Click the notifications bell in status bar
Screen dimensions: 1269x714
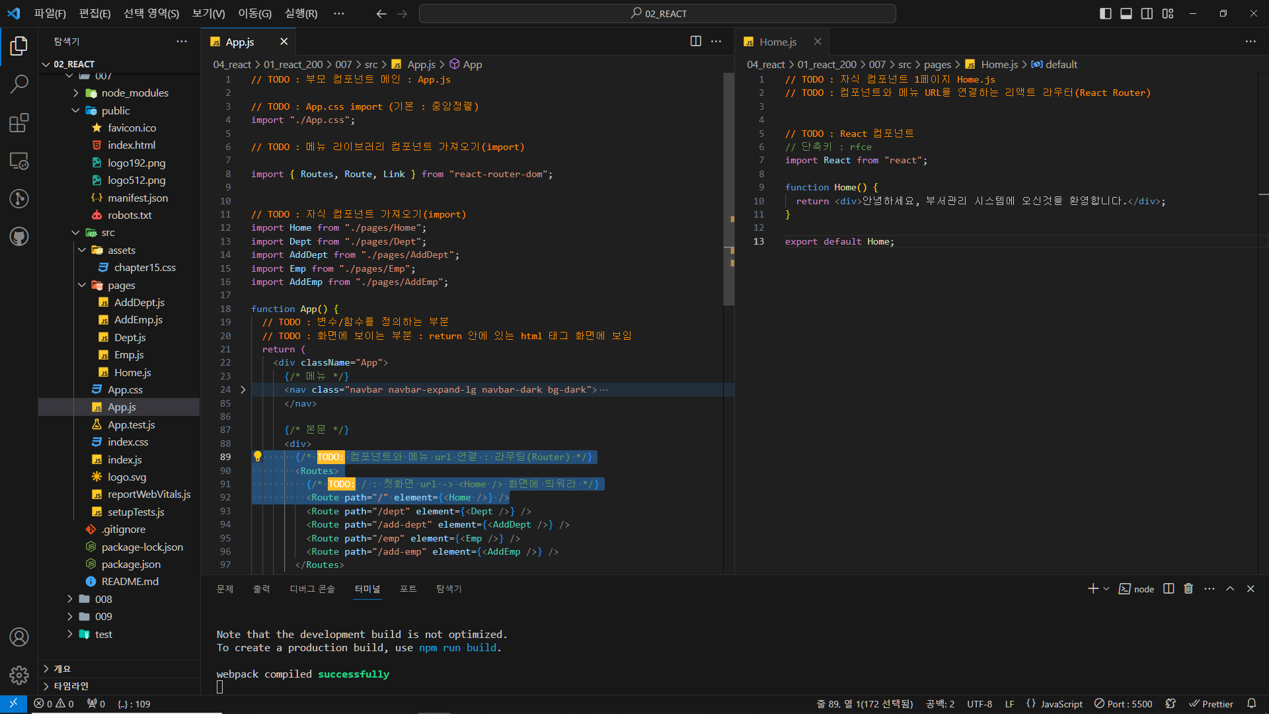(x=1251, y=704)
